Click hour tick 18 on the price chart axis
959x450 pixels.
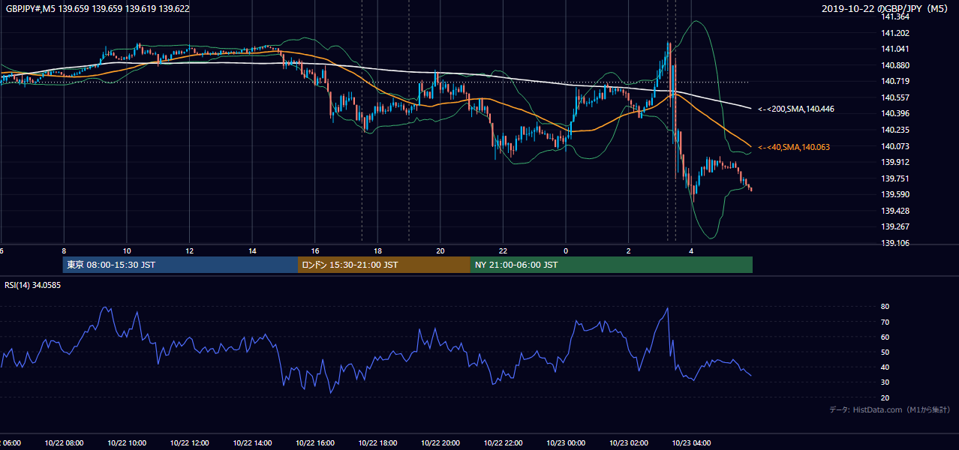tap(378, 251)
